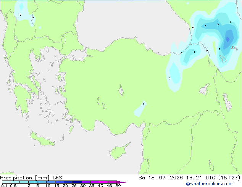This screenshot has height=187, width=242.
Task: Select the 15–20 mm legend swatch
Action: [x=59, y=182]
